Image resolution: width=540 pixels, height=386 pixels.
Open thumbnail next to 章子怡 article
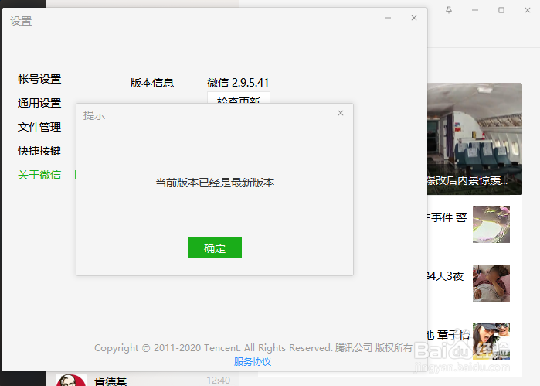click(491, 342)
